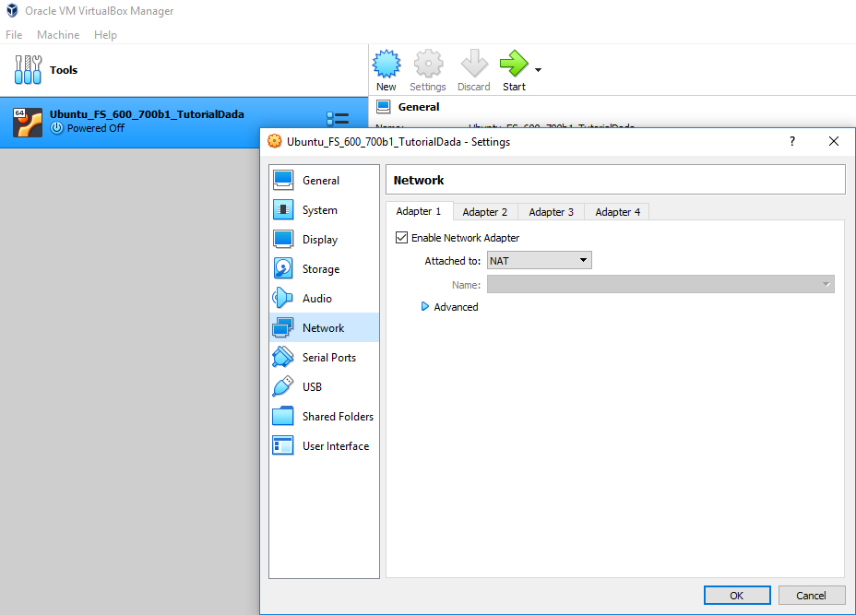Open the Attached to NAT dropdown
856x615 pixels.
(539, 261)
